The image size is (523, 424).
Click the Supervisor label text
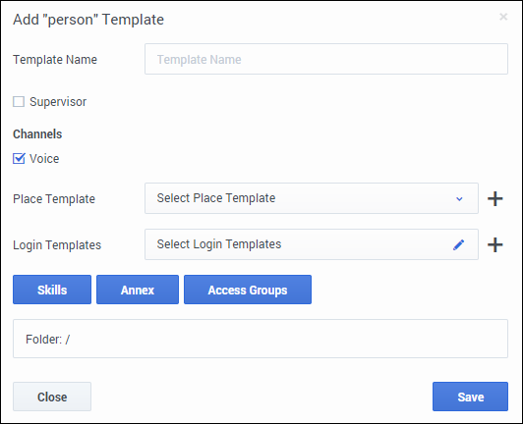pyautogui.click(x=58, y=102)
